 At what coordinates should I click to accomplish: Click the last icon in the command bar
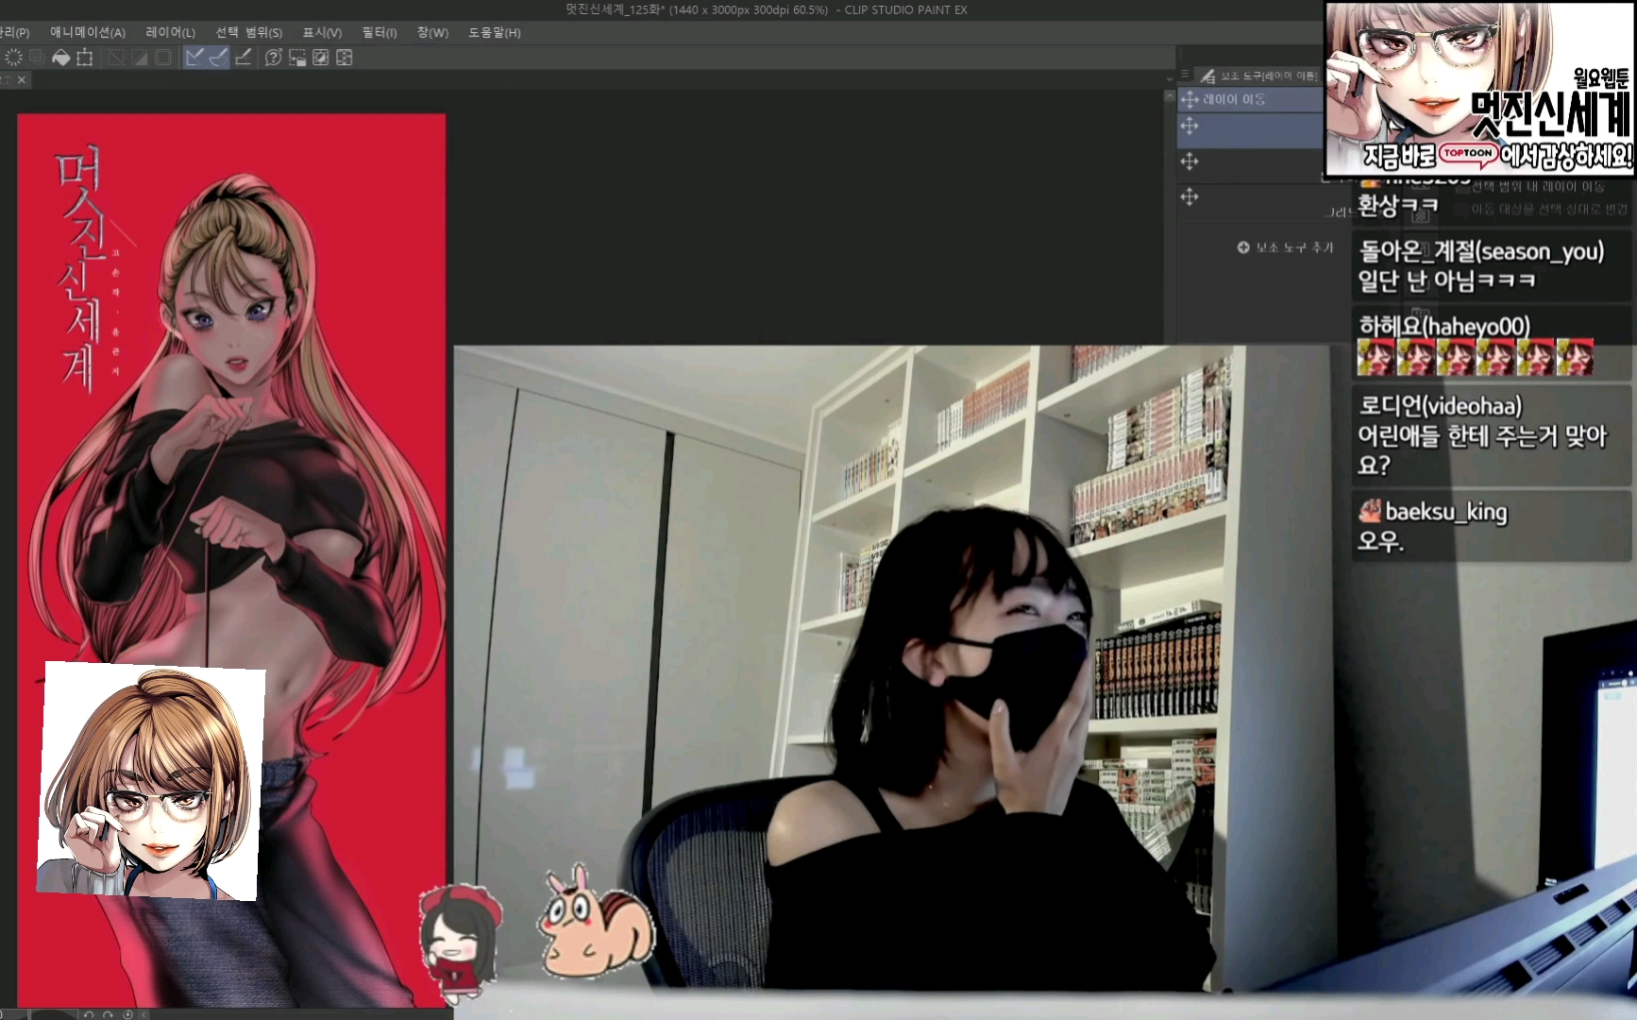point(345,58)
